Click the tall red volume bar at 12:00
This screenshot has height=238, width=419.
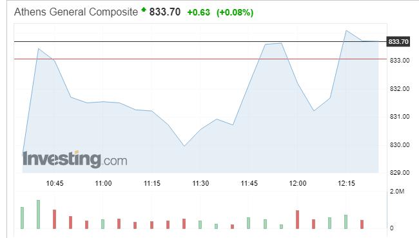pyautogui.click(x=297, y=219)
